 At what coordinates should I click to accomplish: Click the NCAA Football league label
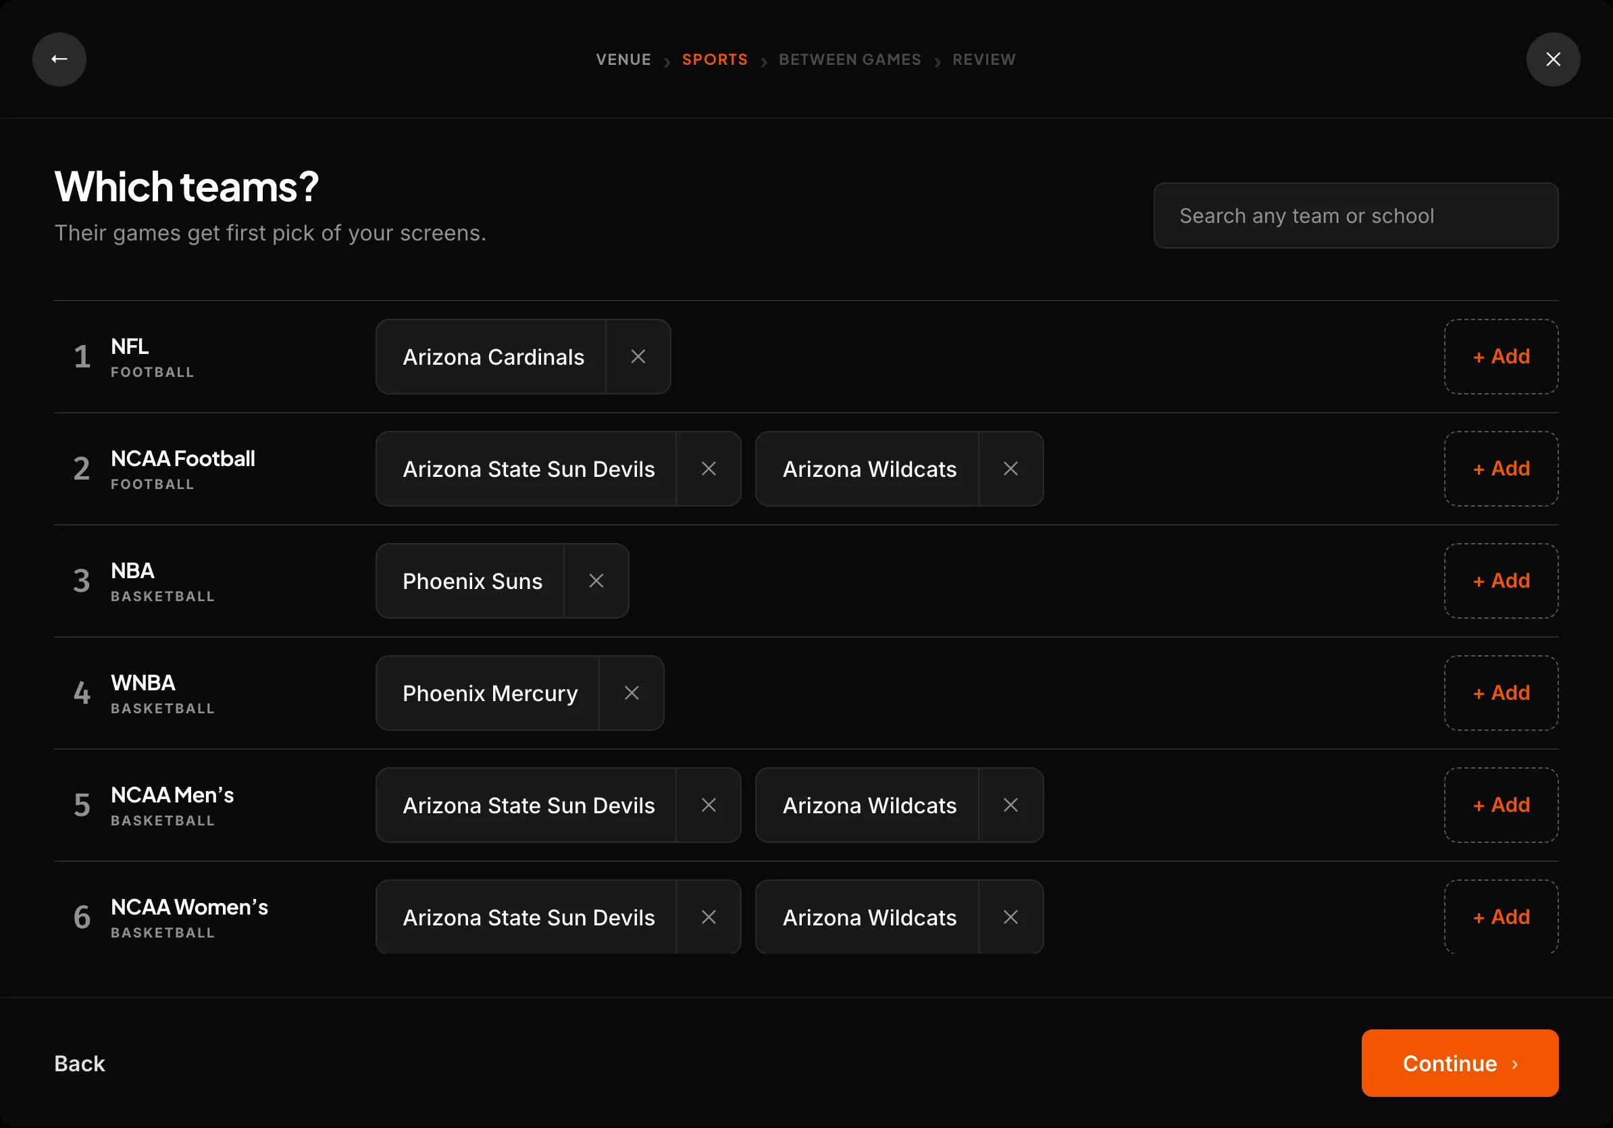[182, 459]
